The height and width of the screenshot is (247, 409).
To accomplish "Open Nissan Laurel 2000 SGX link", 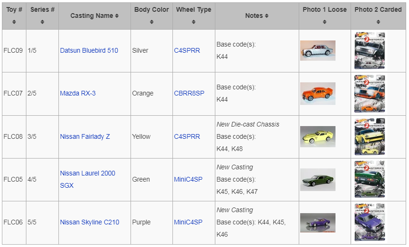I will click(x=88, y=179).
